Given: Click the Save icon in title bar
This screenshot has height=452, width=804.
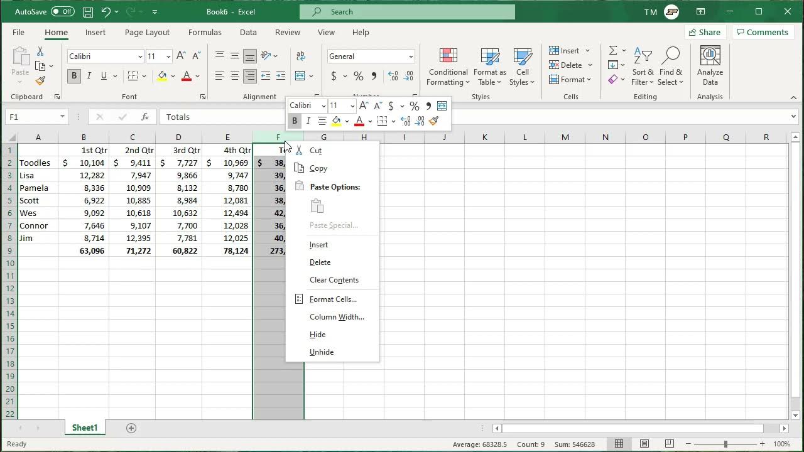Looking at the screenshot, I should (88, 12).
